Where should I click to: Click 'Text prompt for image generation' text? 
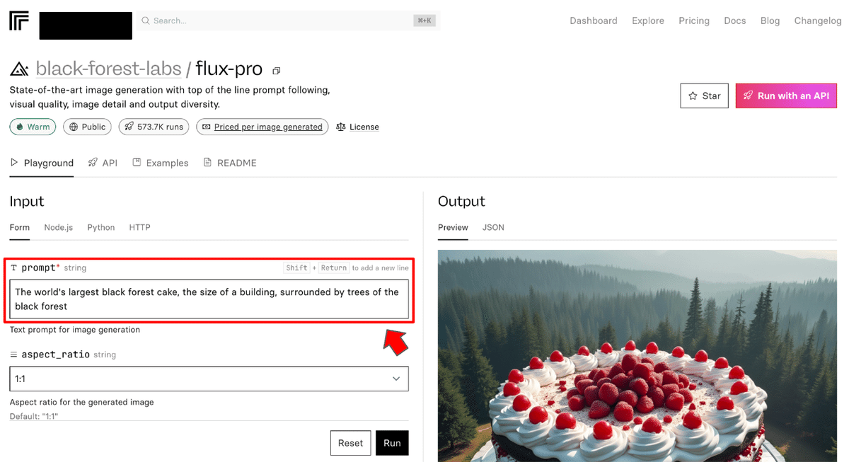click(75, 330)
